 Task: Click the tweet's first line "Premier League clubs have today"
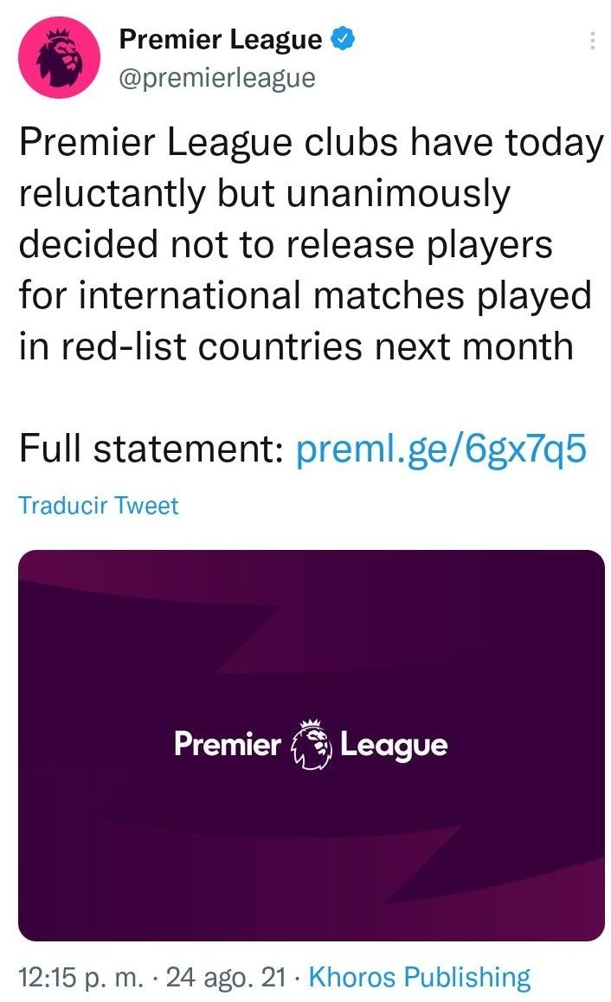coord(311,144)
